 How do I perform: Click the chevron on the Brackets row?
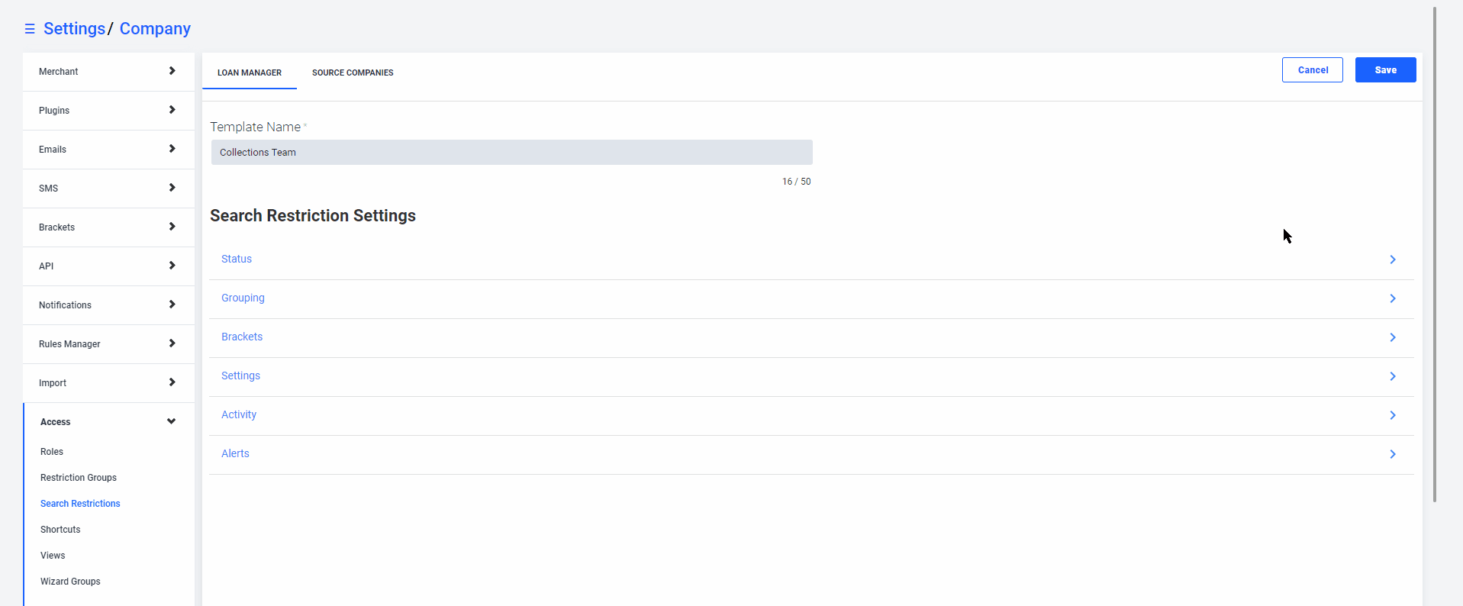coord(1393,337)
